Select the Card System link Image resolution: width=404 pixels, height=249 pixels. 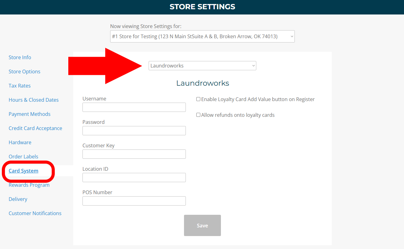(23, 171)
